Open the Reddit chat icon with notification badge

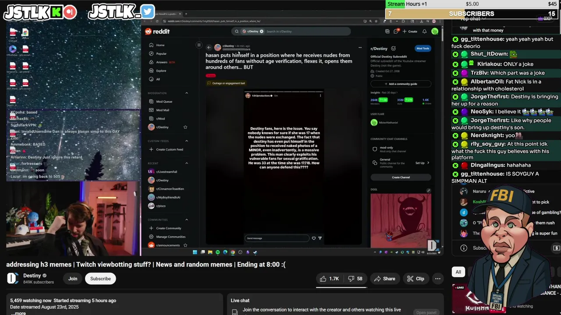396,31
